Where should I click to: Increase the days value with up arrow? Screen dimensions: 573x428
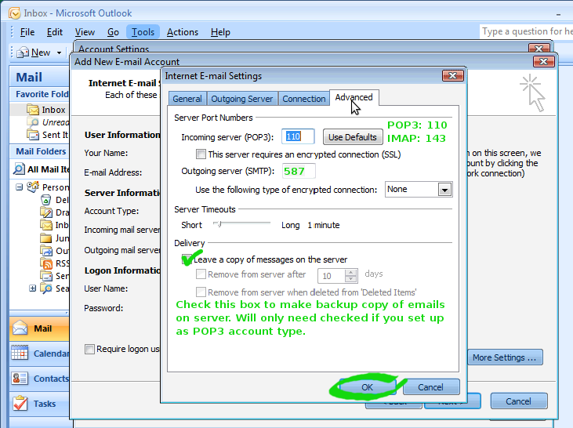351,272
